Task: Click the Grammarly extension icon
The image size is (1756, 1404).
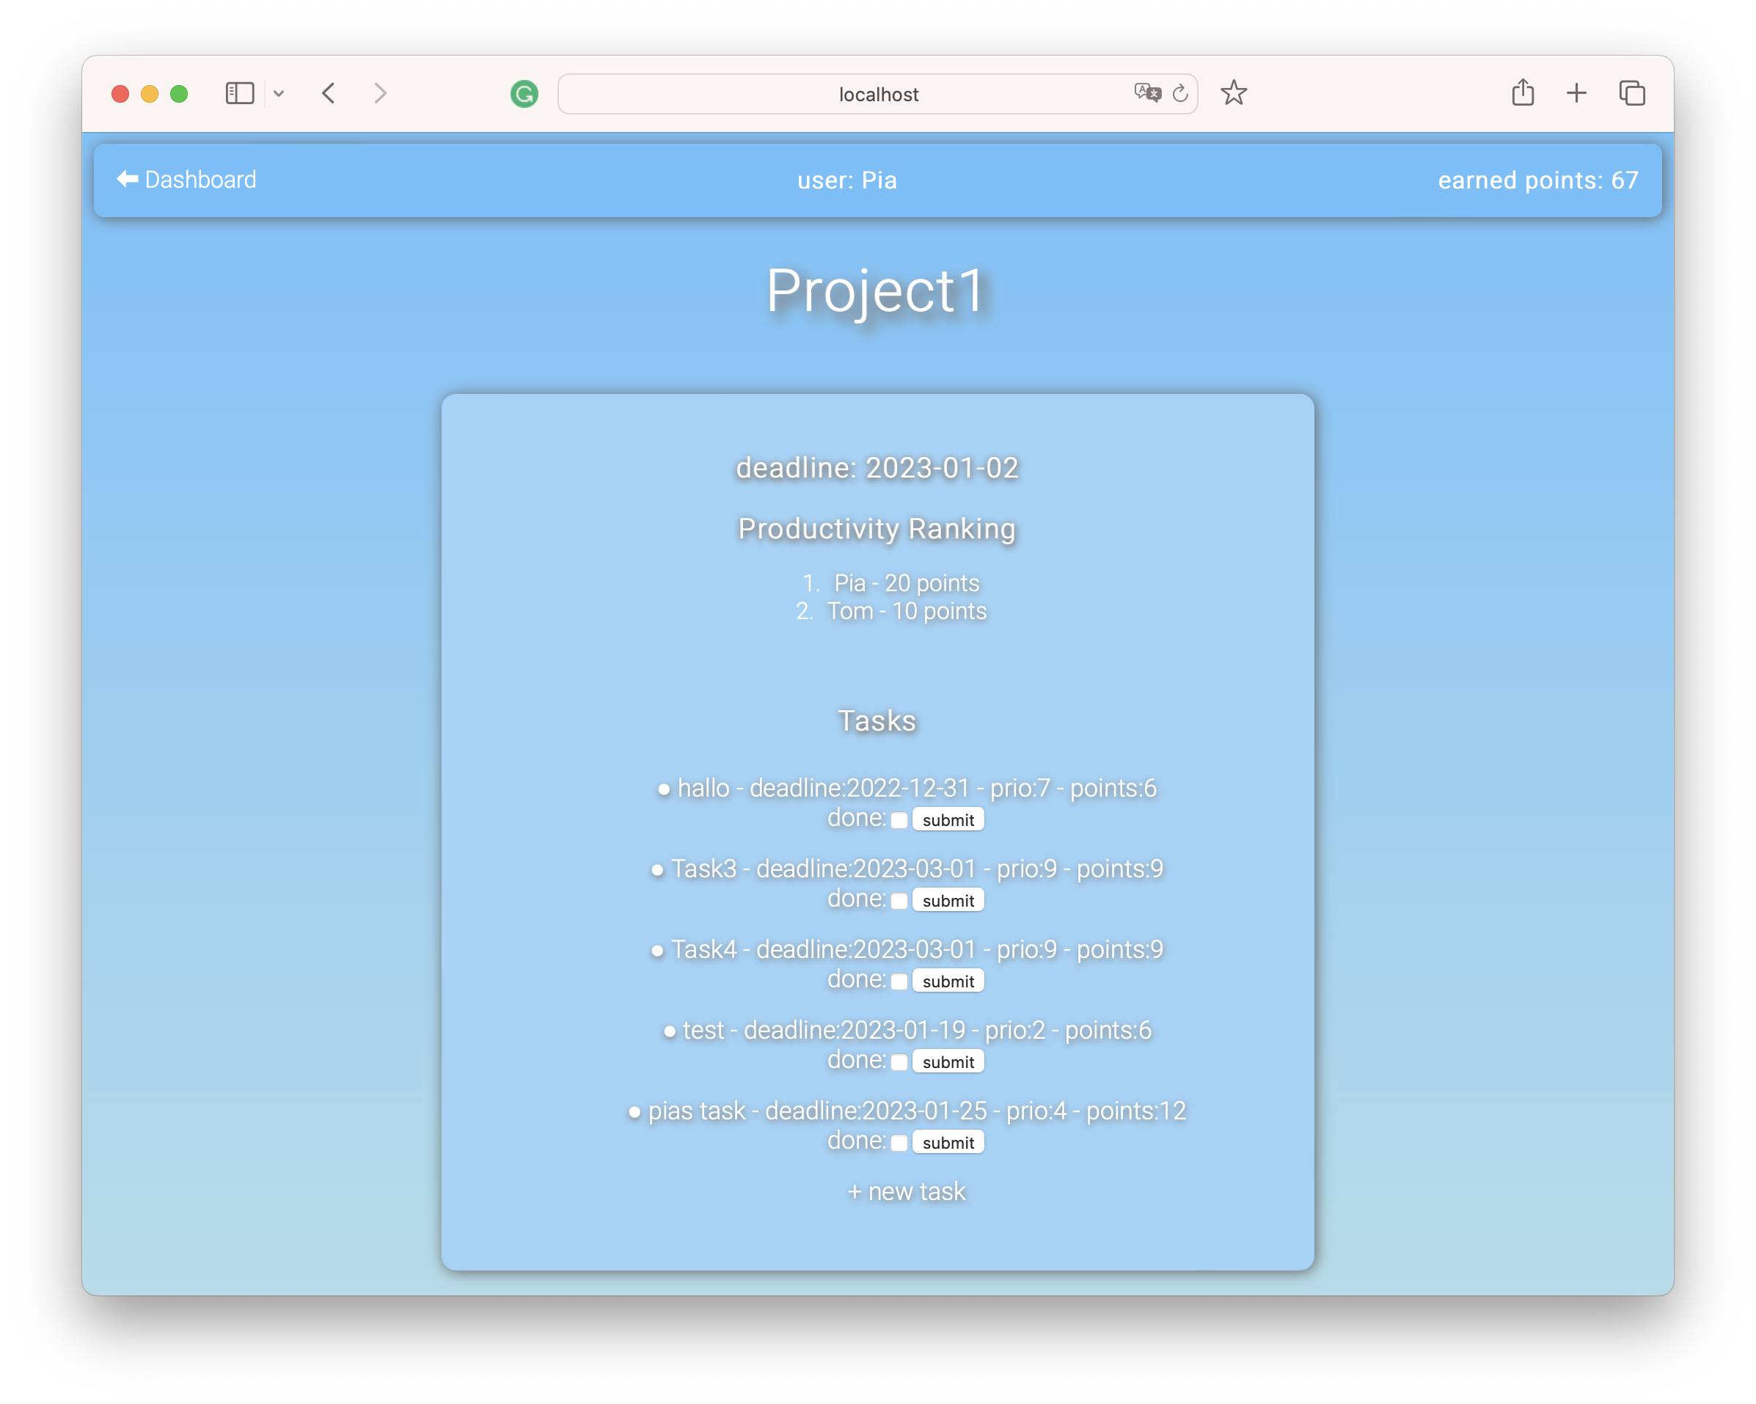Action: 524,95
